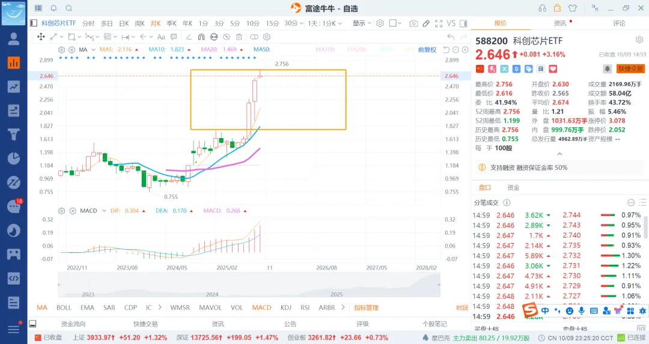Collapse the quote details with up chevron

click(x=560, y=153)
